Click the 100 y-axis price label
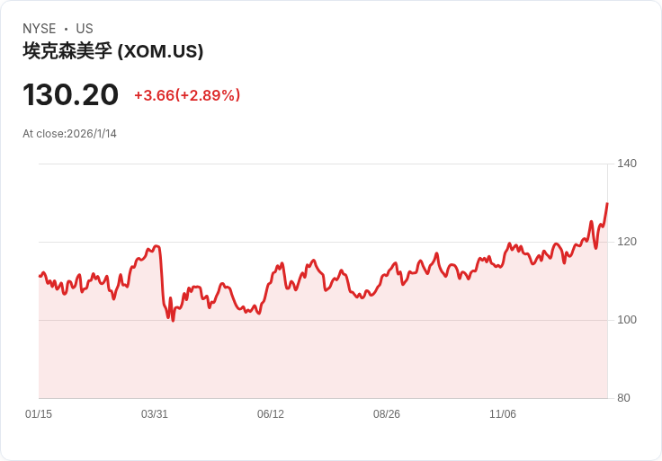Screen dimensions: 662x461 pyautogui.click(x=627, y=320)
